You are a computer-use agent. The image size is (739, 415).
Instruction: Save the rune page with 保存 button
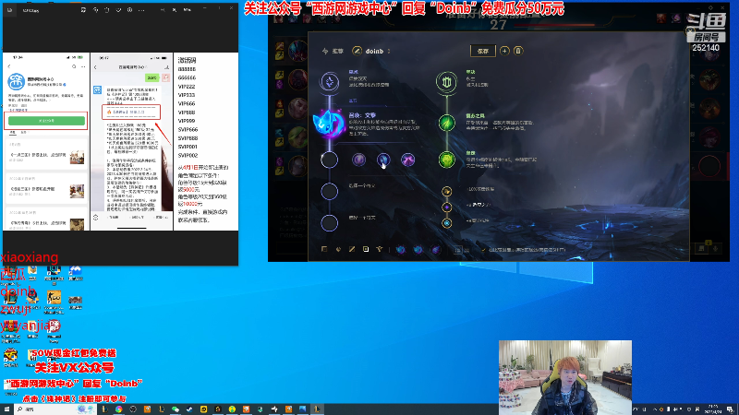483,51
